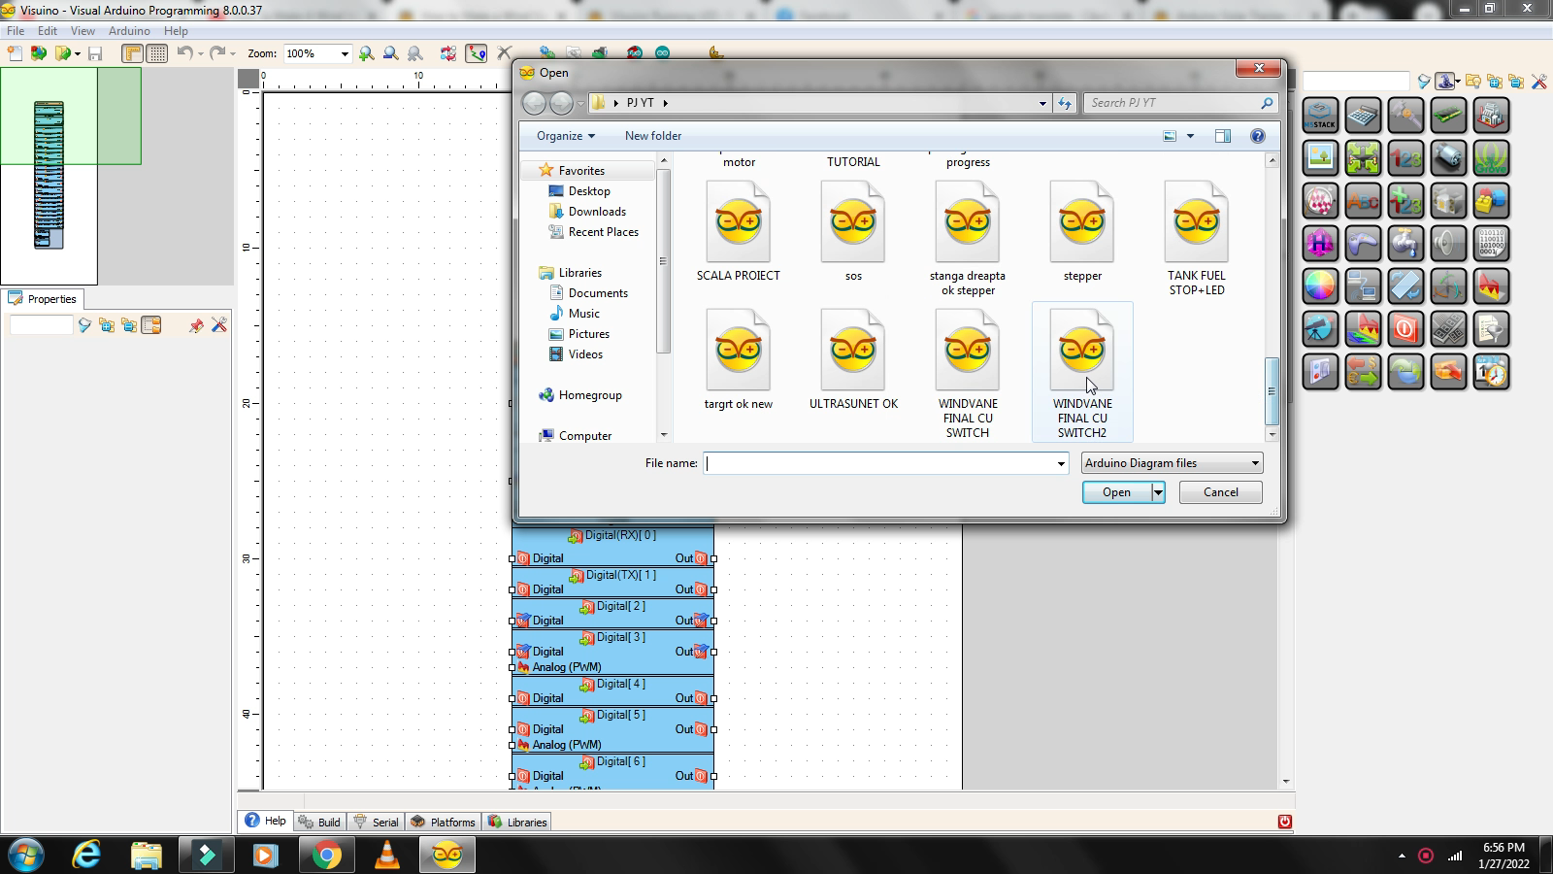1553x874 pixels.
Task: Click the Undo toolbar icon
Action: (x=184, y=53)
